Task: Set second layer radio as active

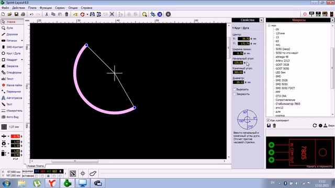Action: click(42, 176)
